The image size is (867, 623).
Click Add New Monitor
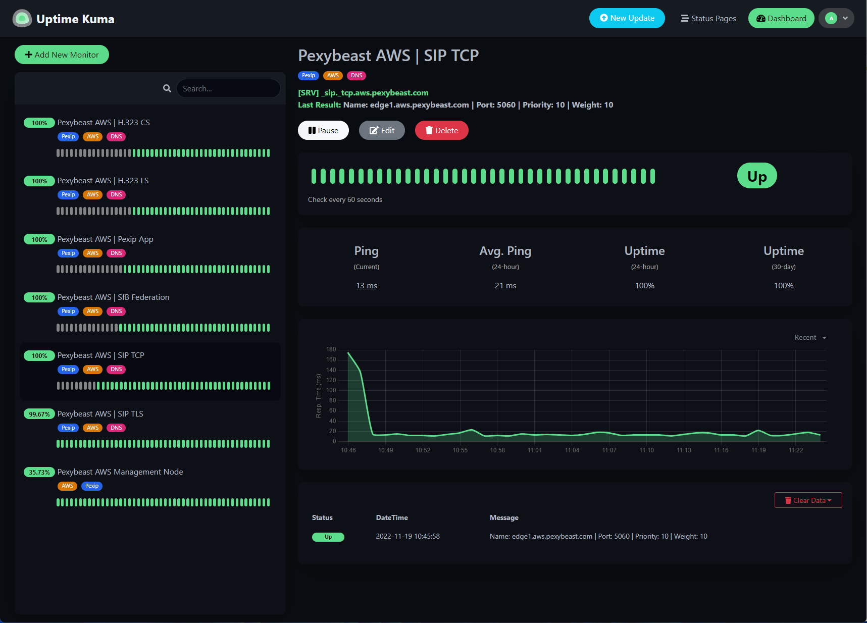point(62,55)
